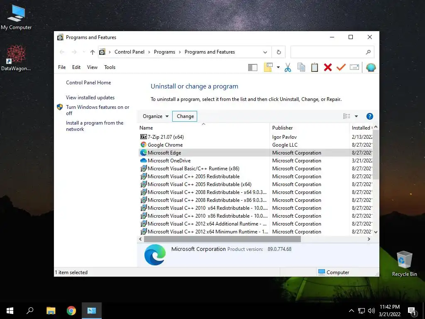Click the Paste clipboard icon

click(x=315, y=67)
